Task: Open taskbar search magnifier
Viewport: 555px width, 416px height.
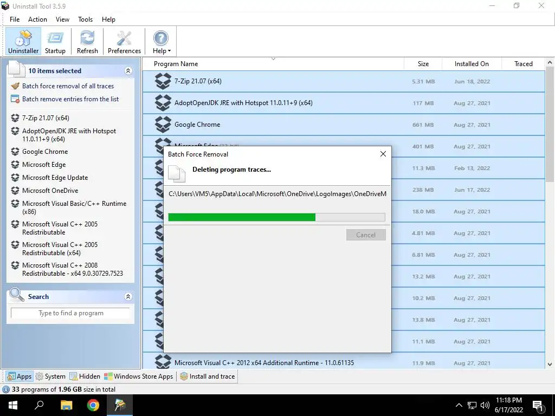Action: point(39,405)
